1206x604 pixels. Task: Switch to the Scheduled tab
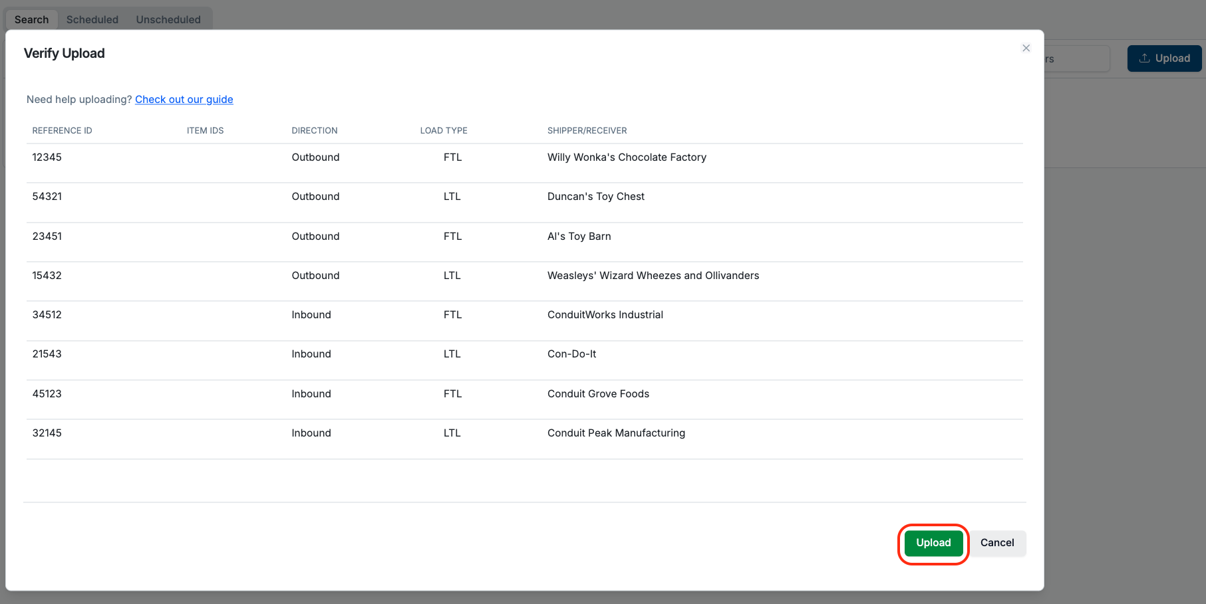(x=92, y=19)
